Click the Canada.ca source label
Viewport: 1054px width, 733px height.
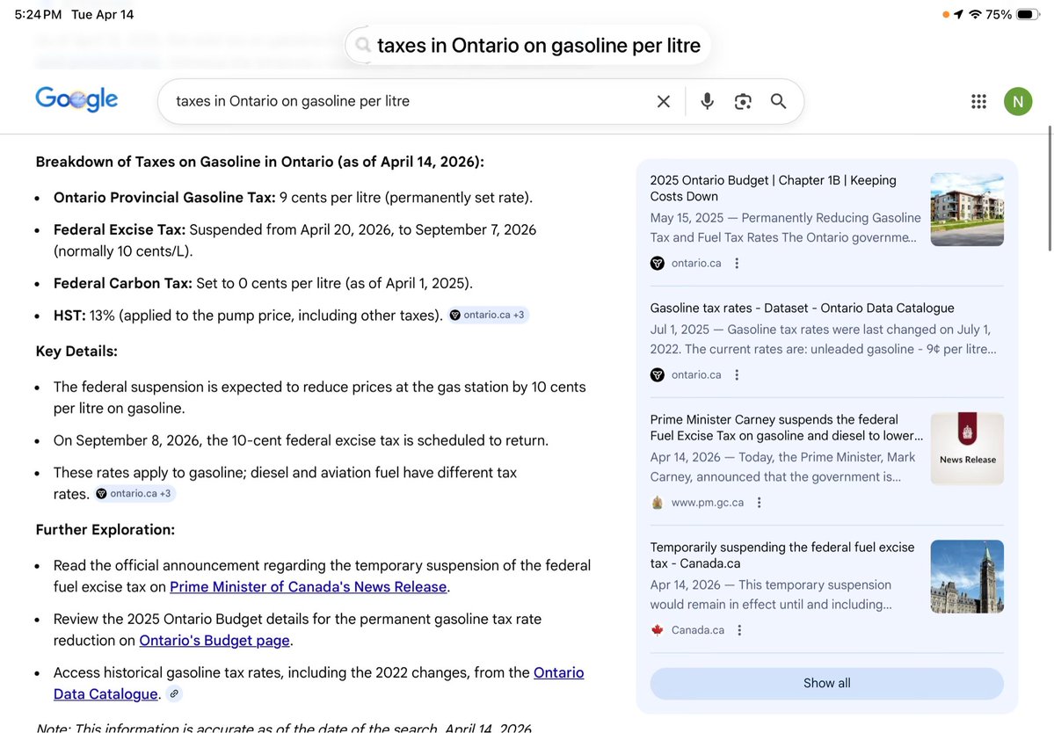point(698,630)
